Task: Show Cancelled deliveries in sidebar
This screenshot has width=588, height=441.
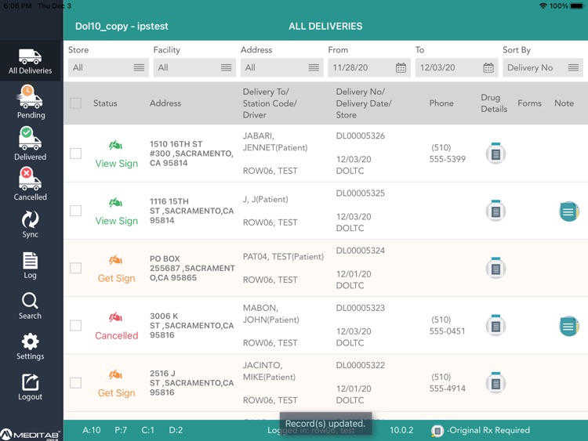Action: click(x=30, y=184)
